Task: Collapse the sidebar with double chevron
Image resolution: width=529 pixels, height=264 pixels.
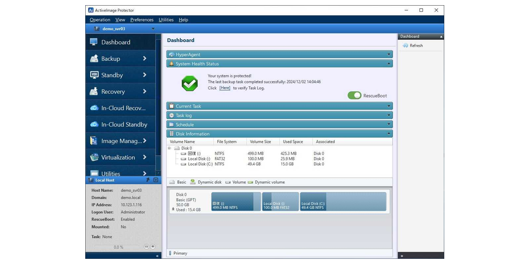Action: coord(157,256)
